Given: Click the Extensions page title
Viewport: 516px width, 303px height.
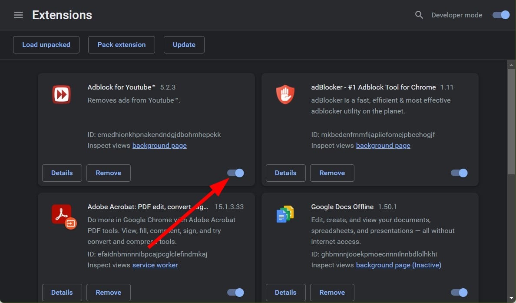Looking at the screenshot, I should click(62, 15).
